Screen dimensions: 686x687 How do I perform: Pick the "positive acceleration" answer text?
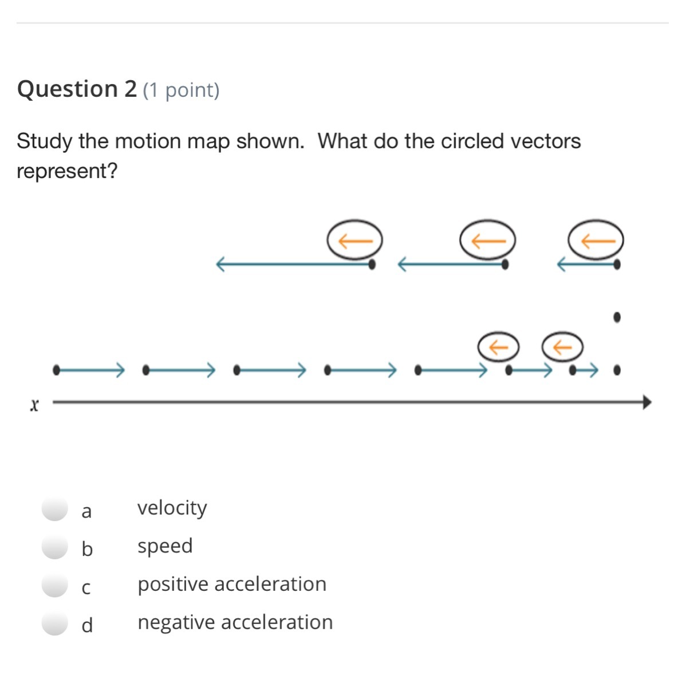click(x=232, y=584)
